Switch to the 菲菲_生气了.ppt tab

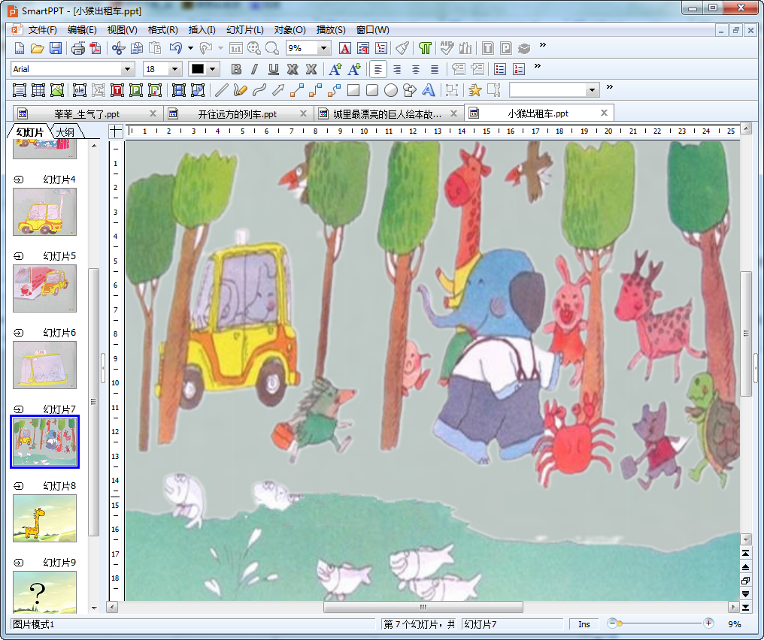pyautogui.click(x=86, y=114)
